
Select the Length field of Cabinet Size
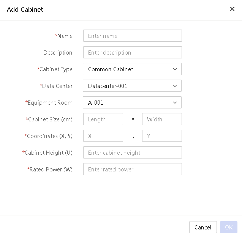[103, 119]
